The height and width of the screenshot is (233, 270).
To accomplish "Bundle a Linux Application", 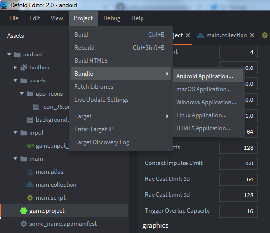I will point(208,115).
